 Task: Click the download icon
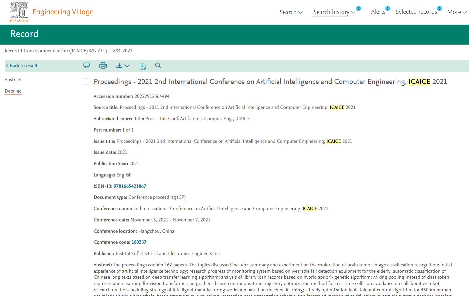pyautogui.click(x=119, y=66)
